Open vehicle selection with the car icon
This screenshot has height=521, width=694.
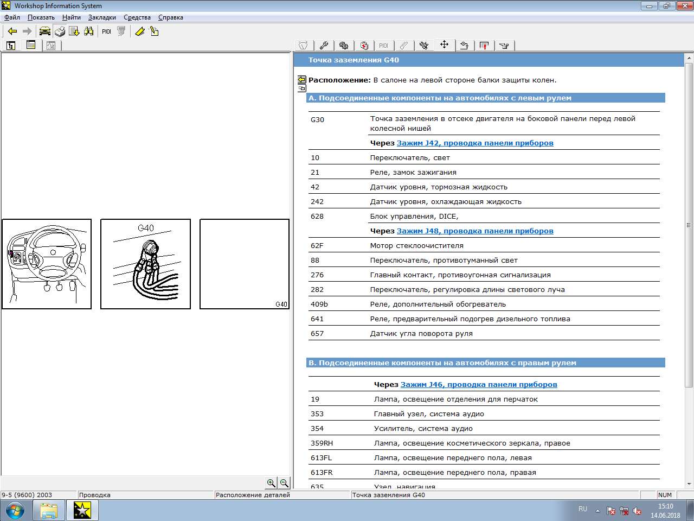44,31
